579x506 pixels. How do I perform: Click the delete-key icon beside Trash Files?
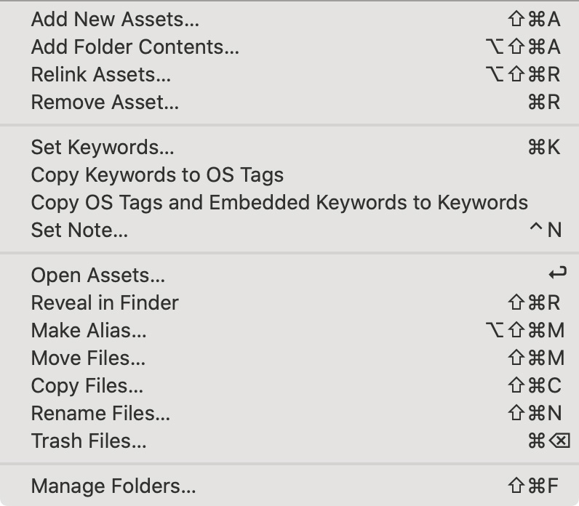click(x=559, y=441)
